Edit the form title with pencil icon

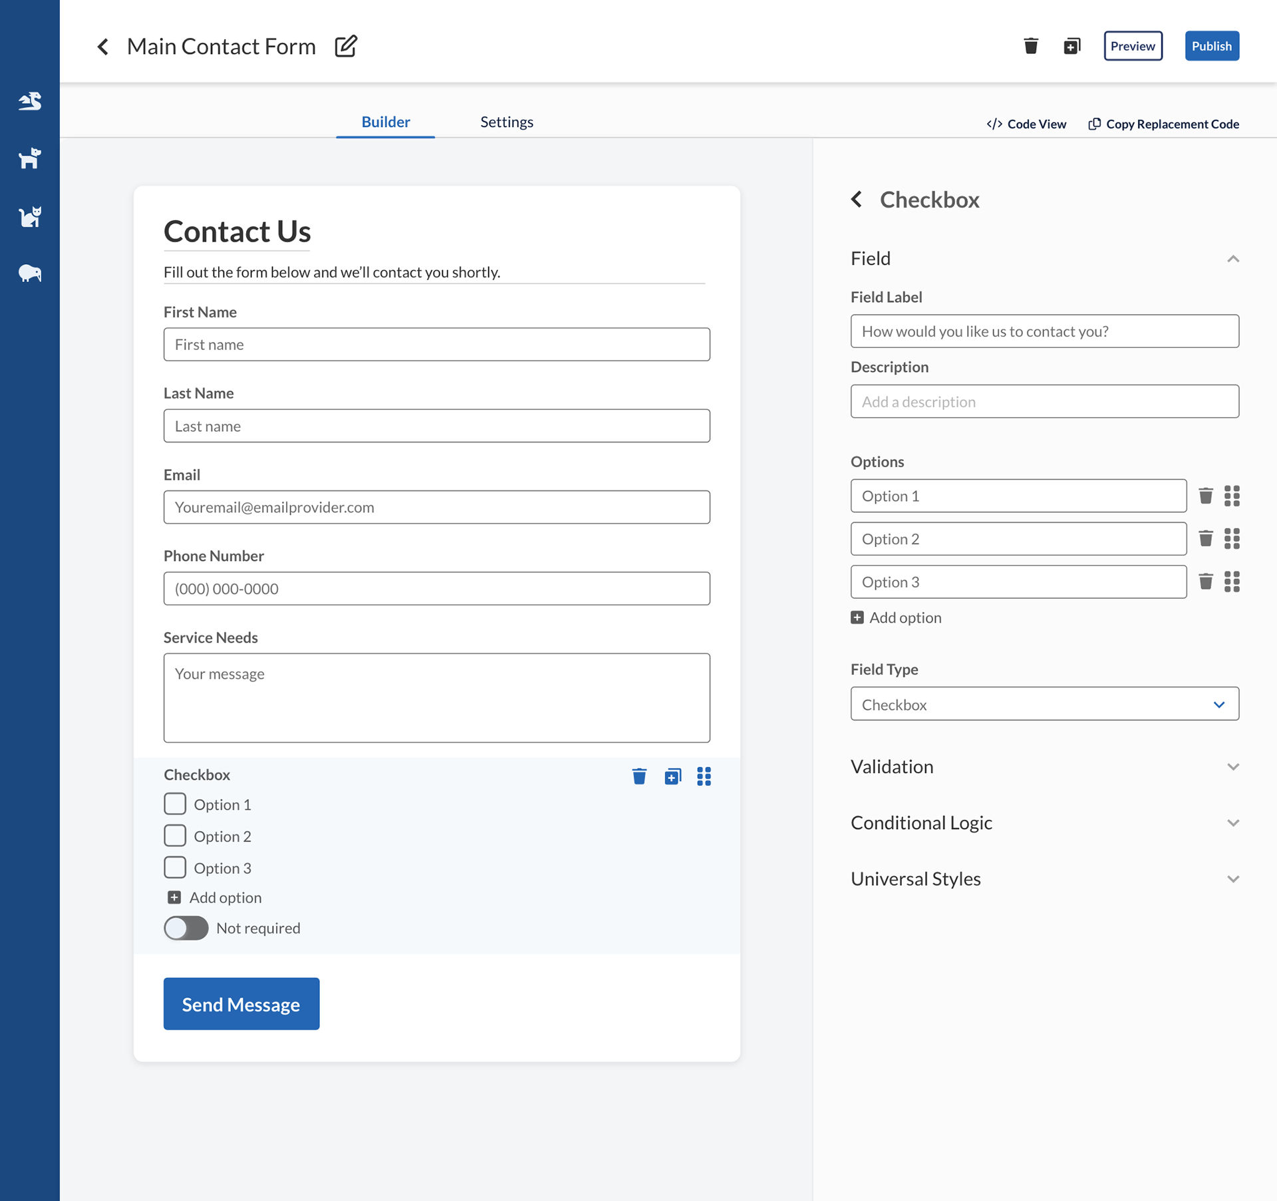click(x=346, y=46)
